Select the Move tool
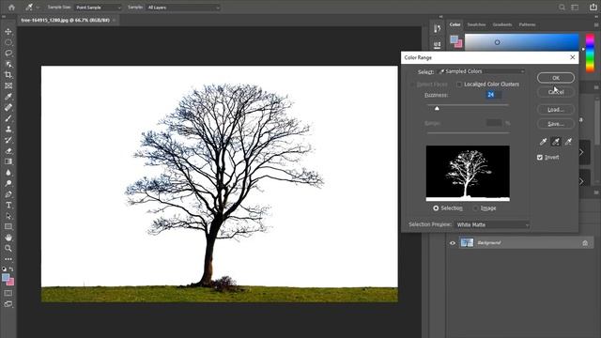Image resolution: width=601 pixels, height=338 pixels. pos(8,31)
